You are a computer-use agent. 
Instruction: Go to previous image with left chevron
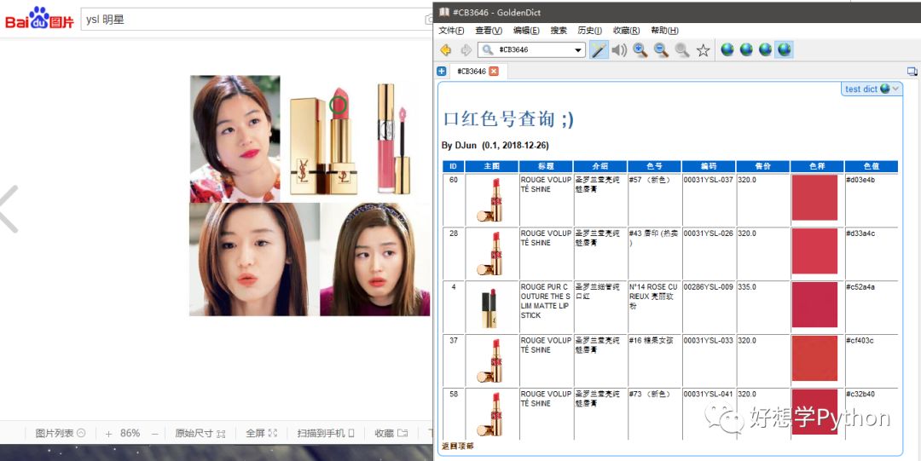click(x=9, y=209)
